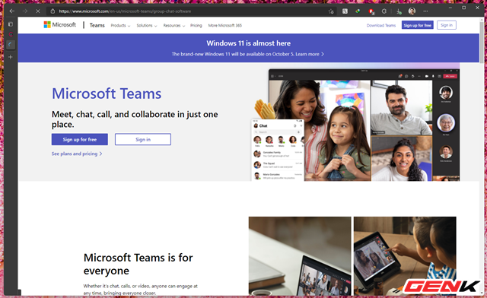Open the Pricing menu item
This screenshot has height=298, width=487.
pos(196,25)
